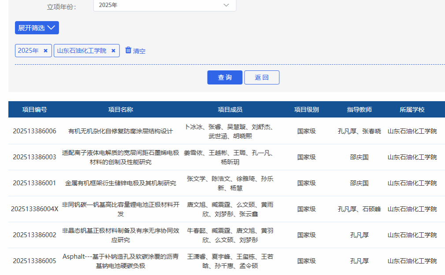Click the 项目成员 column header

(x=230, y=110)
